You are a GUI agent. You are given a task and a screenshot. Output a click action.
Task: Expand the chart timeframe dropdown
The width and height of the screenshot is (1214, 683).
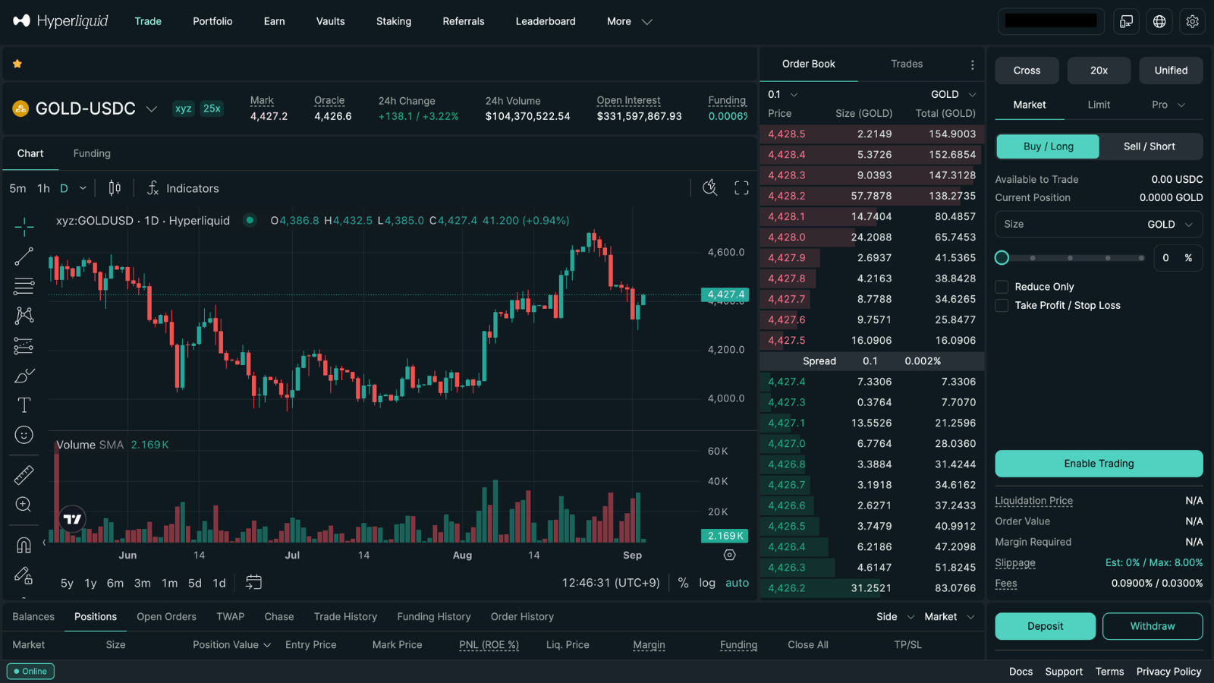83,188
